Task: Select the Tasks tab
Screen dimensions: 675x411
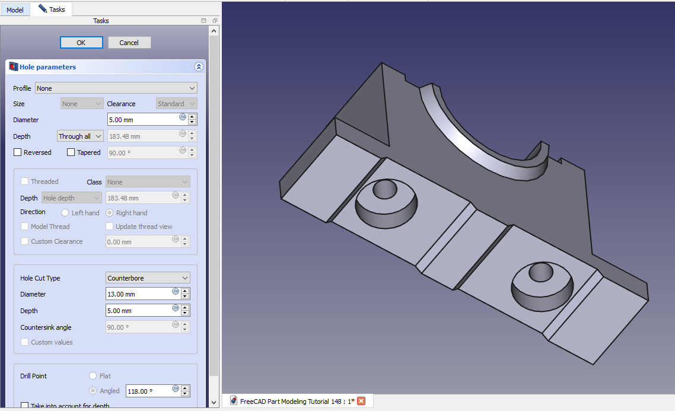Action: pyautogui.click(x=52, y=9)
